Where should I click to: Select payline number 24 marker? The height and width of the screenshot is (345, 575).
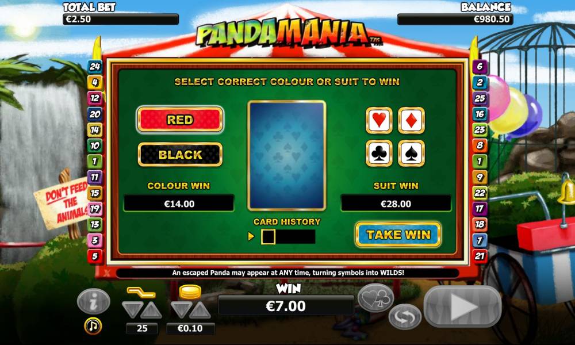95,66
